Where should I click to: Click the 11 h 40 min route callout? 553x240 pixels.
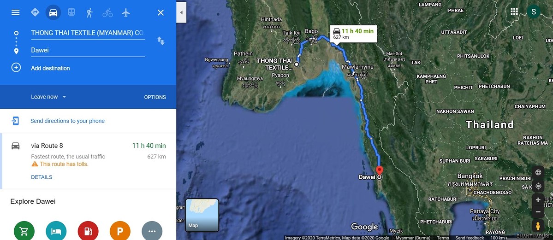(x=353, y=34)
